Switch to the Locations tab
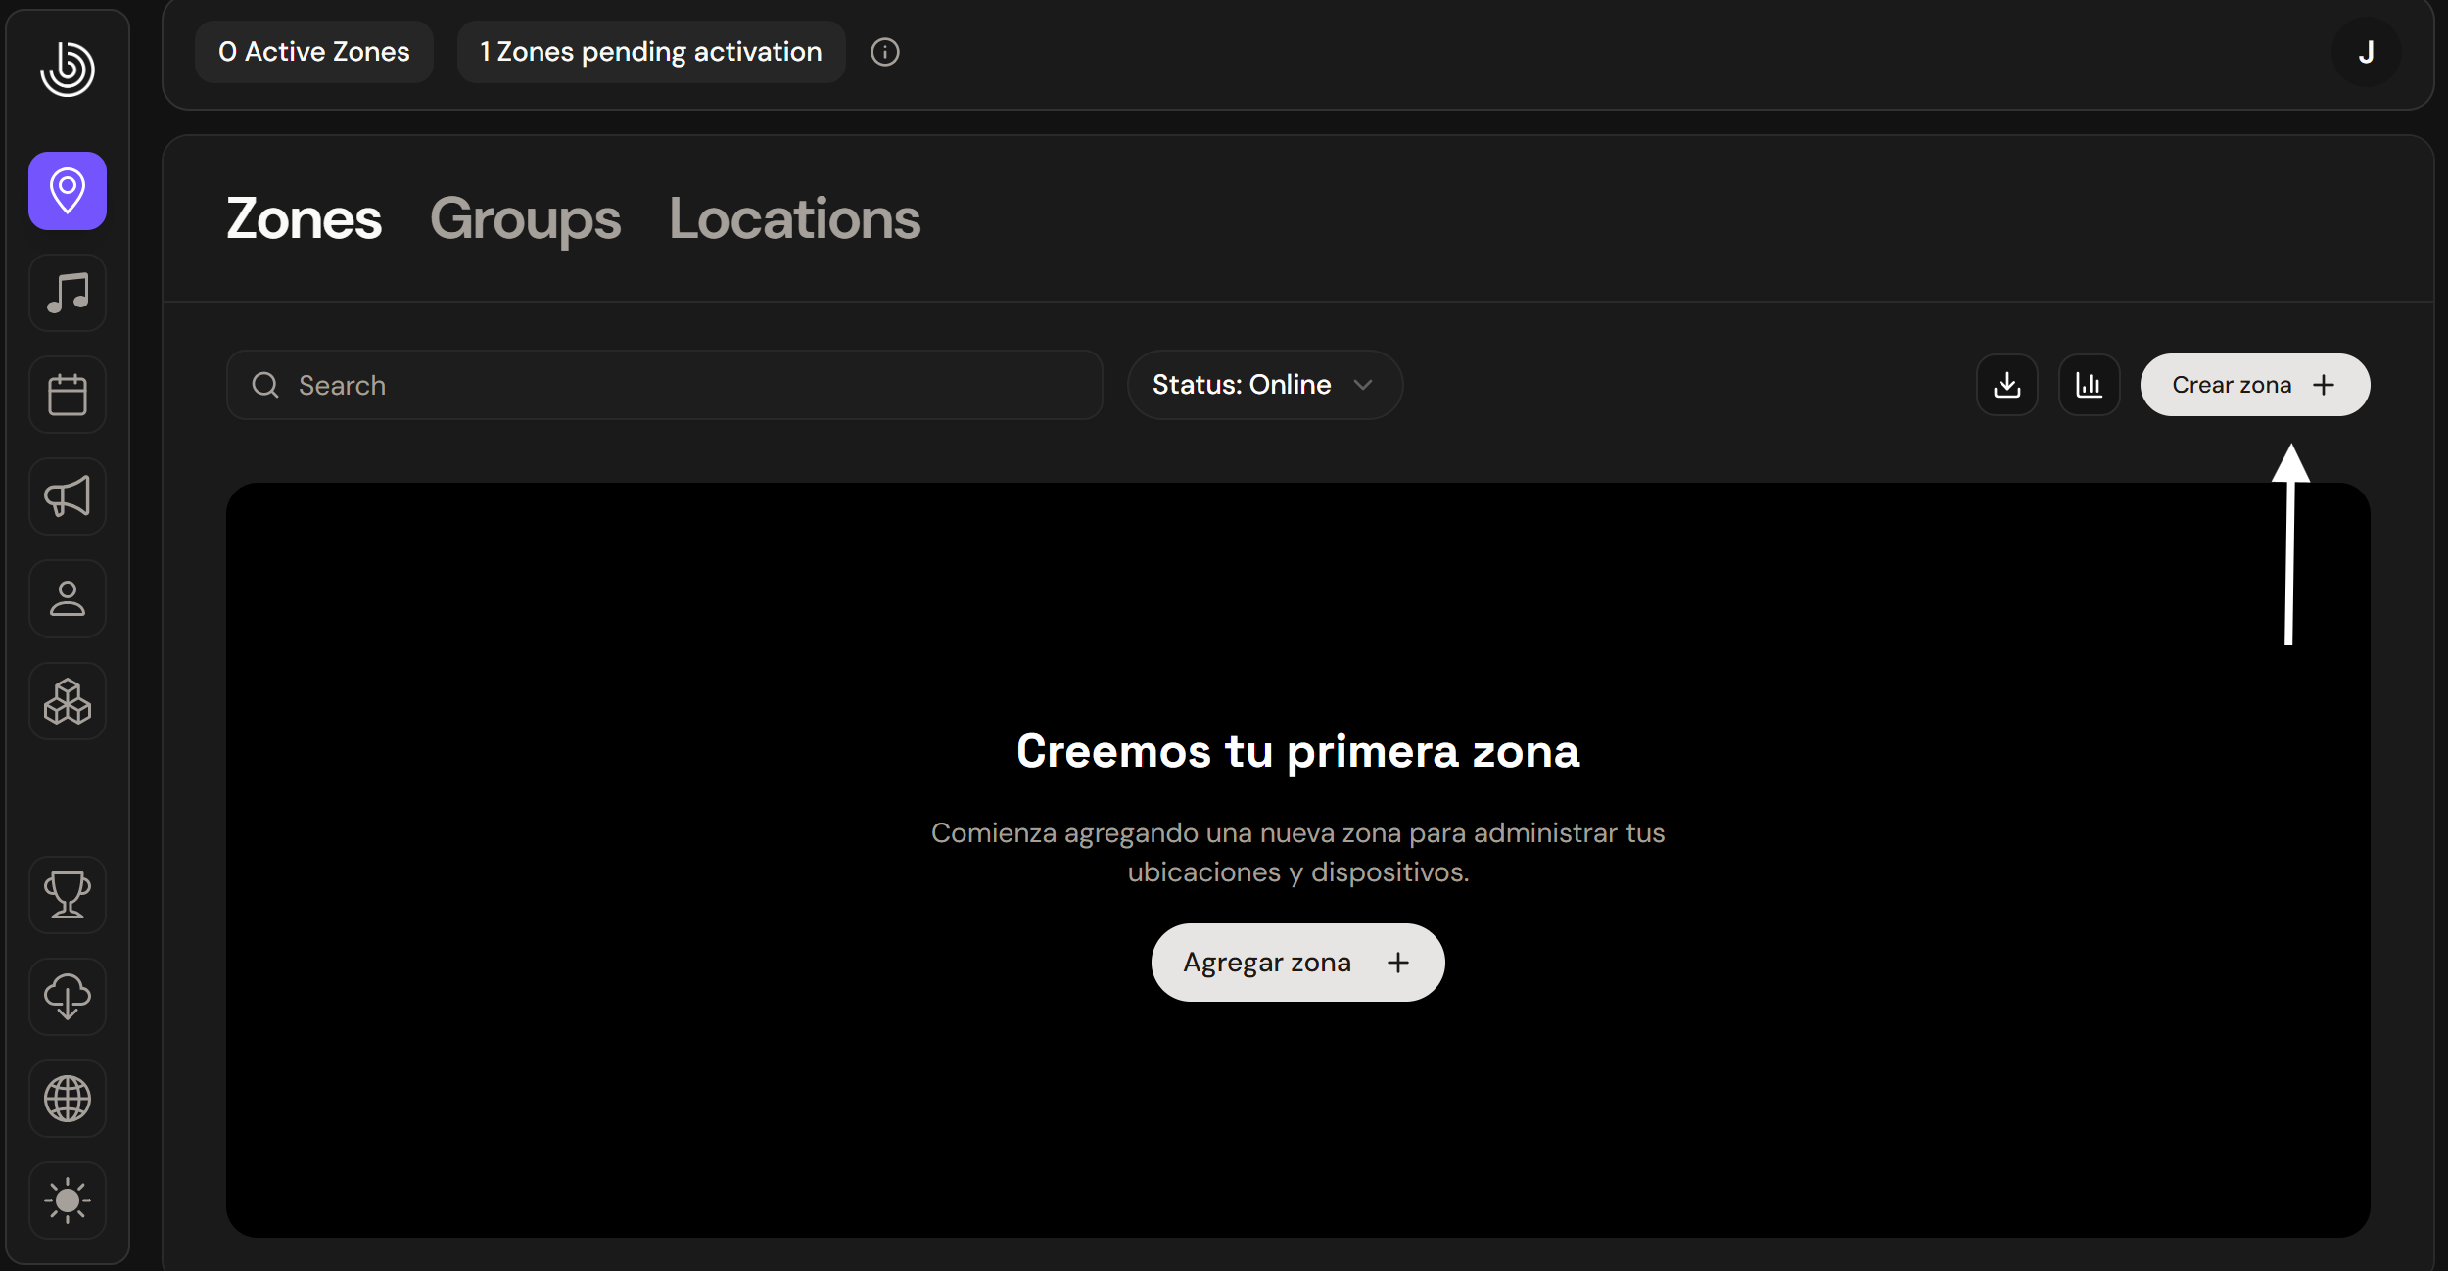The image size is (2448, 1271). coord(794,218)
